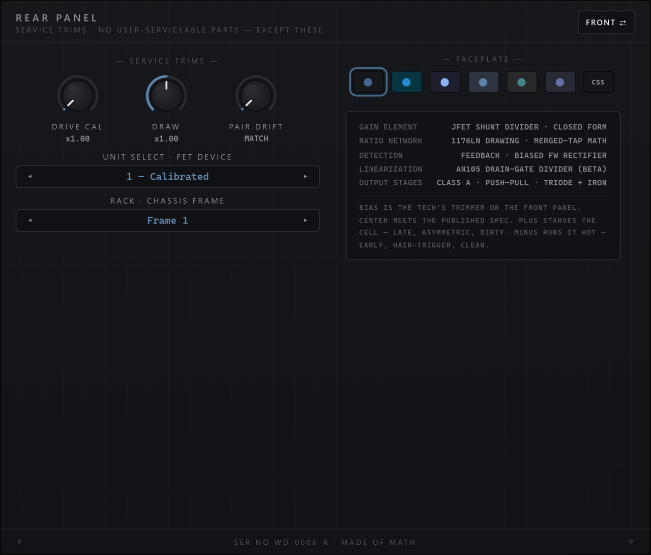Viewport: 651px width, 555px height.
Task: Click the x1.00 value under DRAW
Action: 166,138
